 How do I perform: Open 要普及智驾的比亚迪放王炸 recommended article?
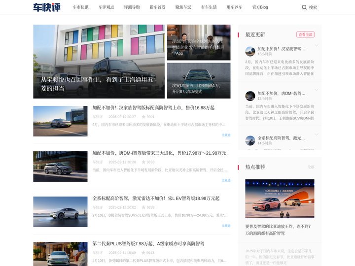[278, 230]
